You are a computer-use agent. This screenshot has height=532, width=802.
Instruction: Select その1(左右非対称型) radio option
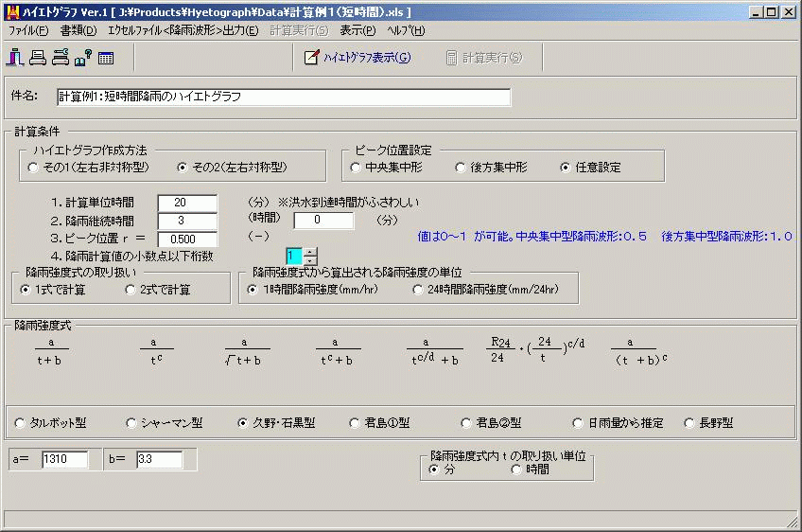click(89, 168)
